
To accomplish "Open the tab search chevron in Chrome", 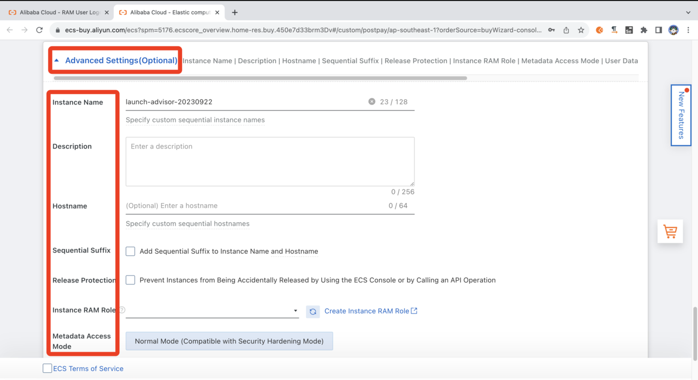I will [x=688, y=13].
